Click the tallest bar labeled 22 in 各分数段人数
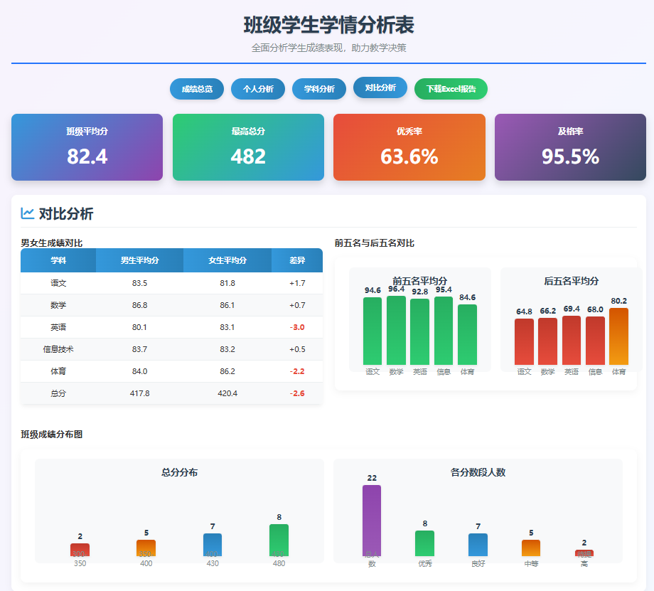This screenshot has width=654, height=591. (371, 519)
